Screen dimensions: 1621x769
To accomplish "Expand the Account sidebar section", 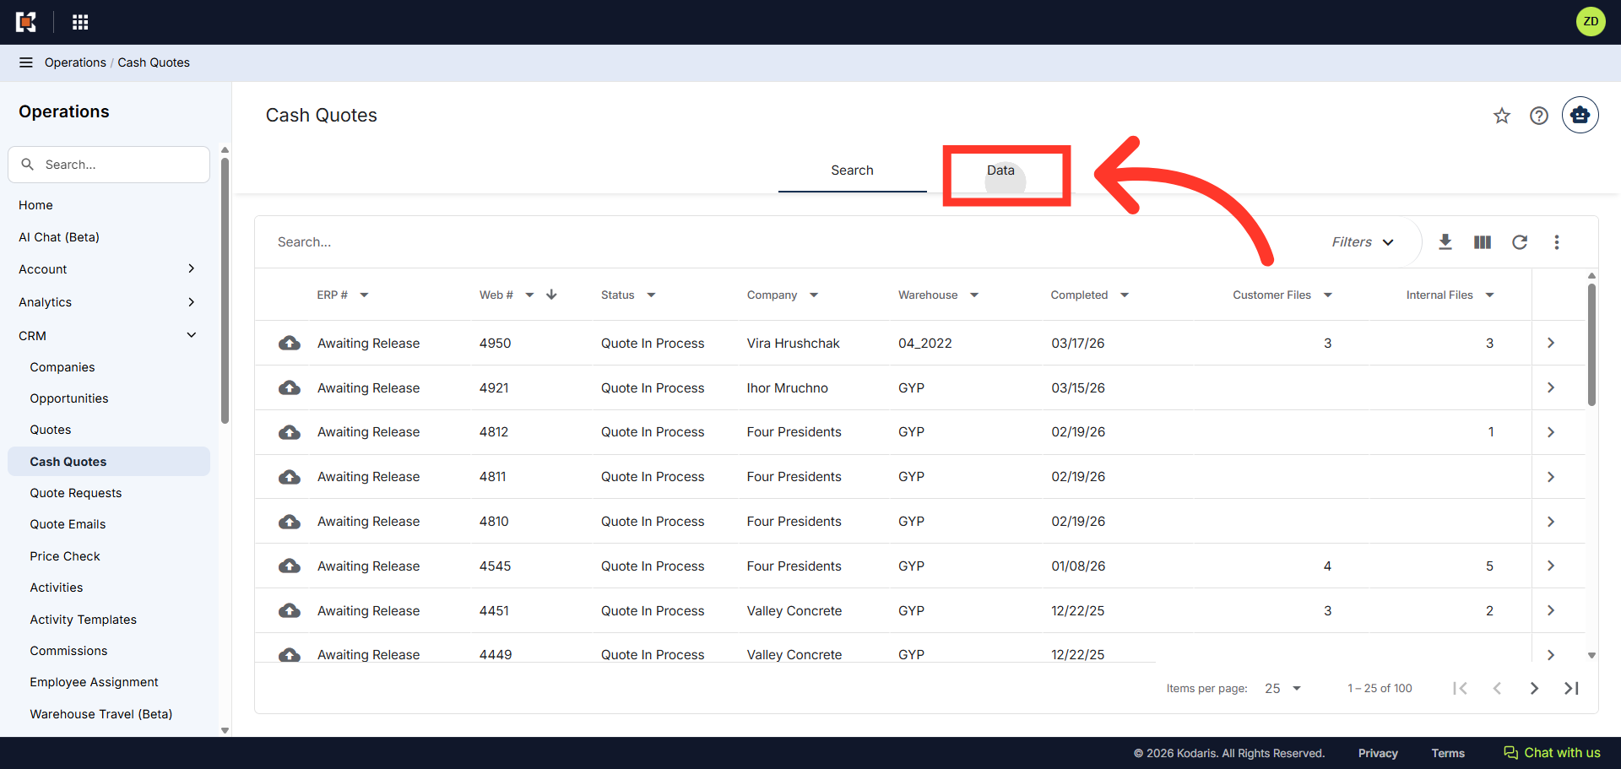I will (109, 269).
